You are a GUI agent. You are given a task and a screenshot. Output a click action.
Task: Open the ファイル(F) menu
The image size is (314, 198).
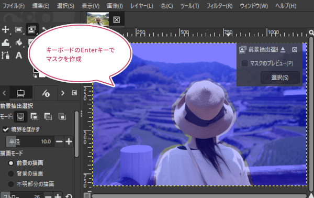point(14,6)
